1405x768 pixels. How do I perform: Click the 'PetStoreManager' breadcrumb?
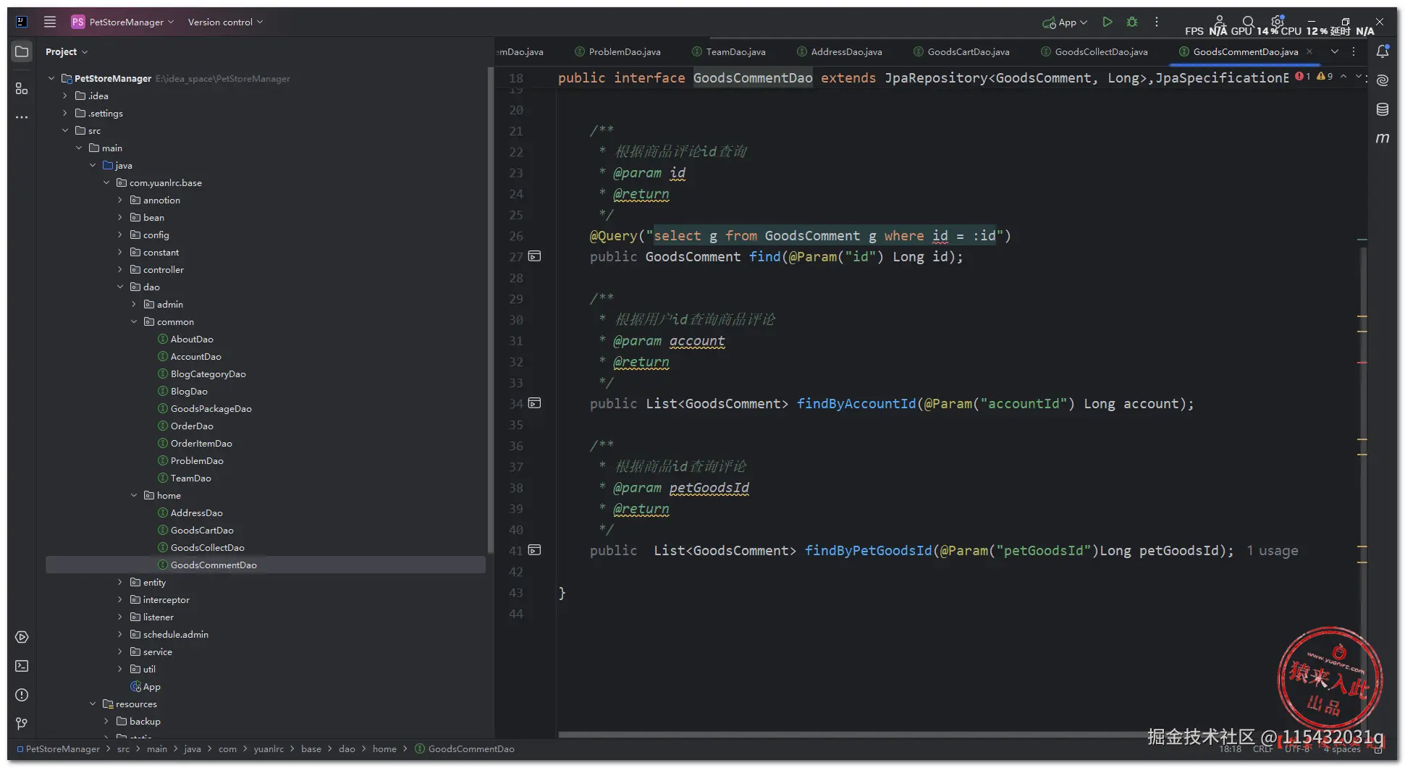coord(58,748)
